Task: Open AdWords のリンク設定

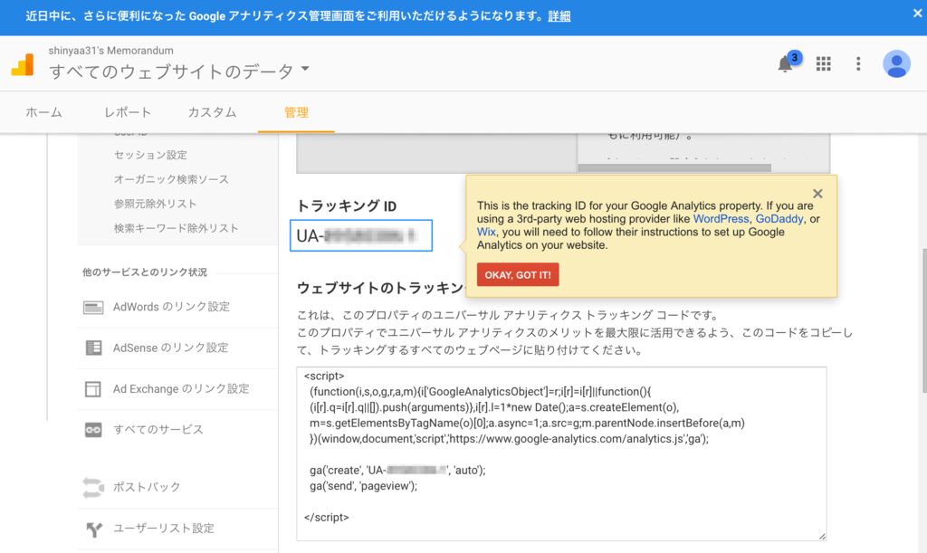Action: pos(171,307)
